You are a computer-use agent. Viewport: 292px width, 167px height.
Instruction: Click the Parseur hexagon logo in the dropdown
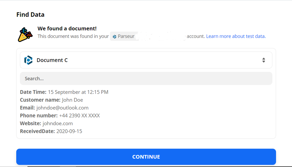point(28,60)
